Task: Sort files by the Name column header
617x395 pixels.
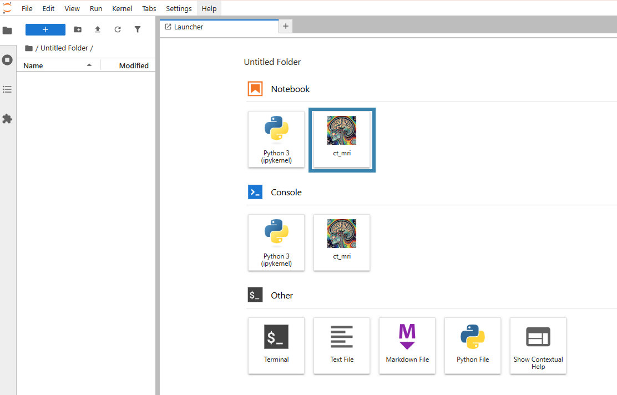Action: pos(33,65)
